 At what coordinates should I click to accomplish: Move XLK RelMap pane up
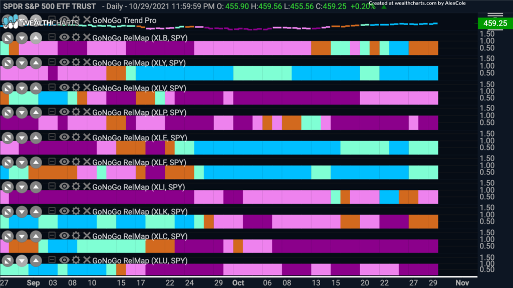[x=36, y=212]
